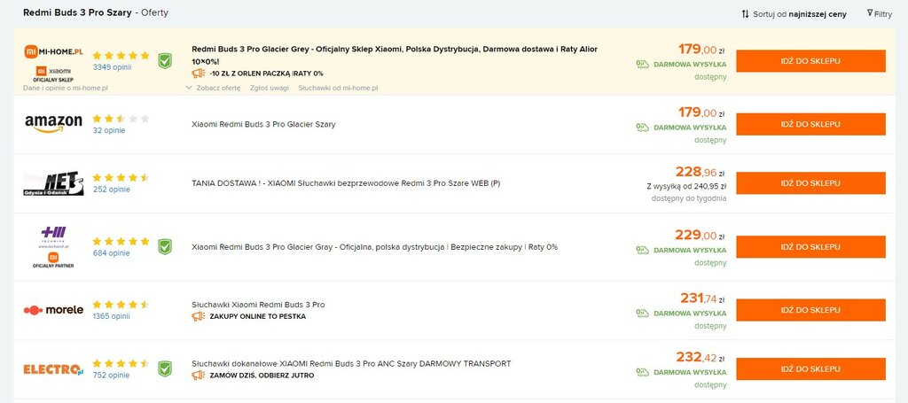The height and width of the screenshot is (403, 908).
Task: Open Słuchawki dokanałowe XIAOMI ANC Szary offer
Action: click(351, 364)
